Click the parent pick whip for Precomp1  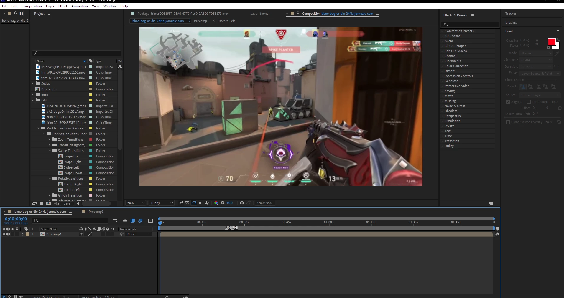(121, 234)
